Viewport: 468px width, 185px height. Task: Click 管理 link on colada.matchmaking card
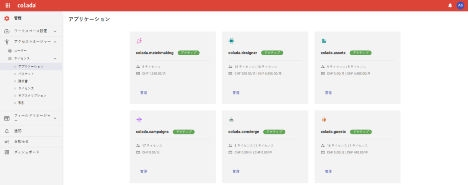(x=144, y=93)
